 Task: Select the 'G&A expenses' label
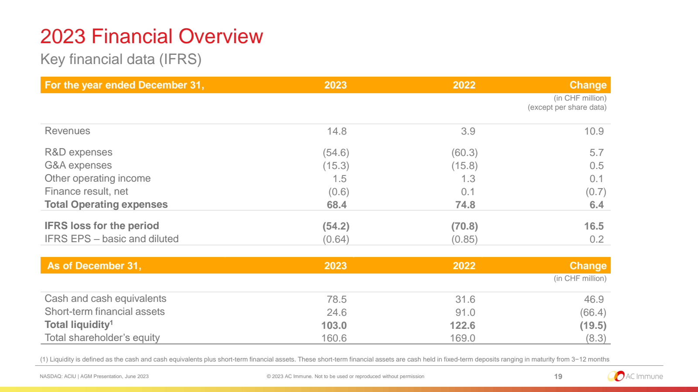point(78,166)
